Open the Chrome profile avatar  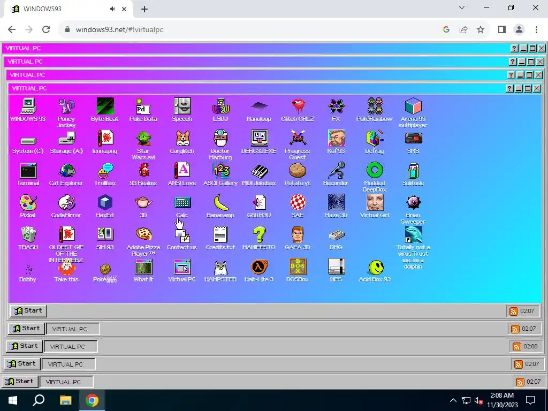(x=519, y=29)
